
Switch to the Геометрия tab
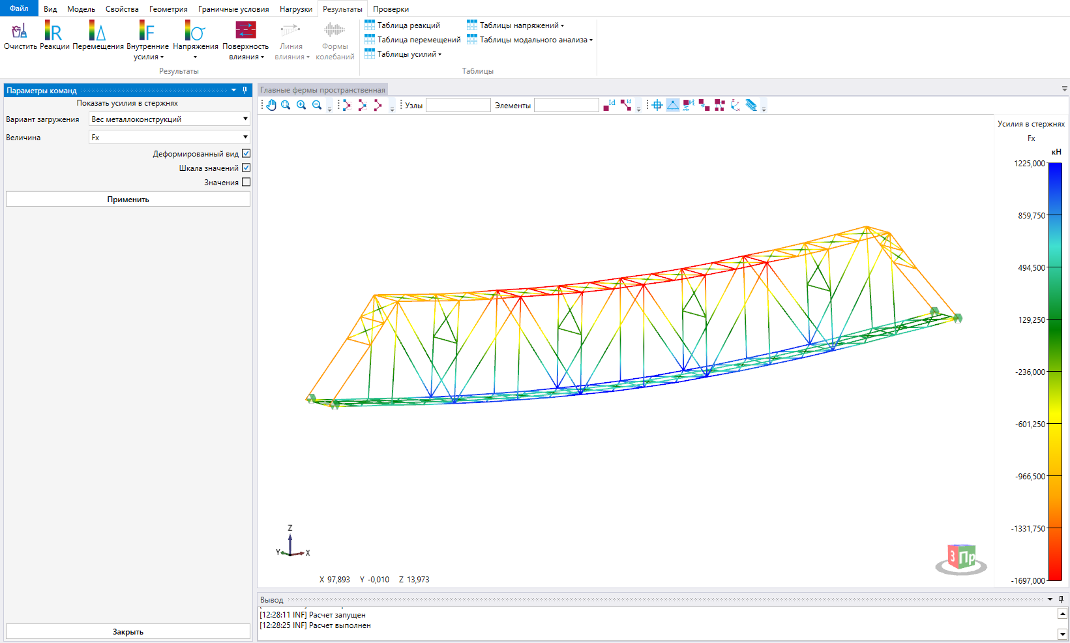(x=168, y=9)
